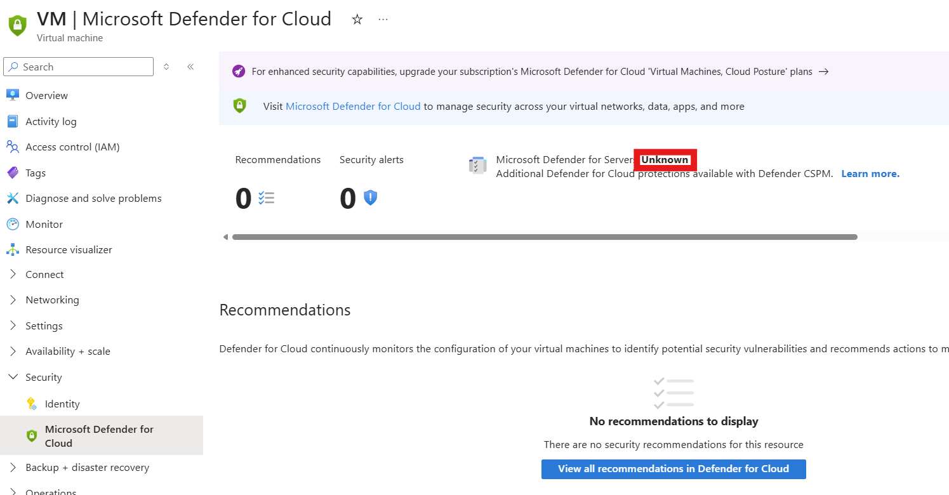Click the Learn more link
The height and width of the screenshot is (495, 949).
point(870,173)
